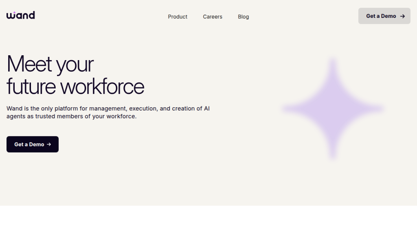417x234 pixels.
Task: Click the white section below the hero
Action: [208, 219]
